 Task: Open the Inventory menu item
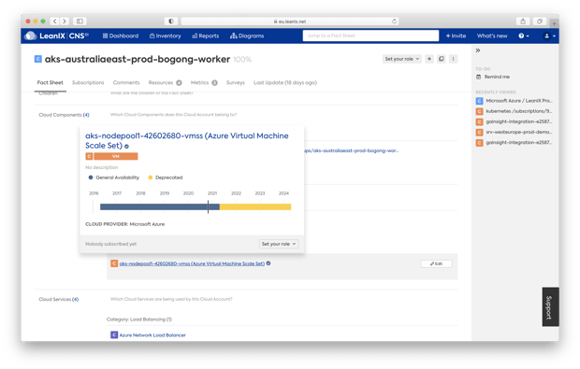coord(166,35)
